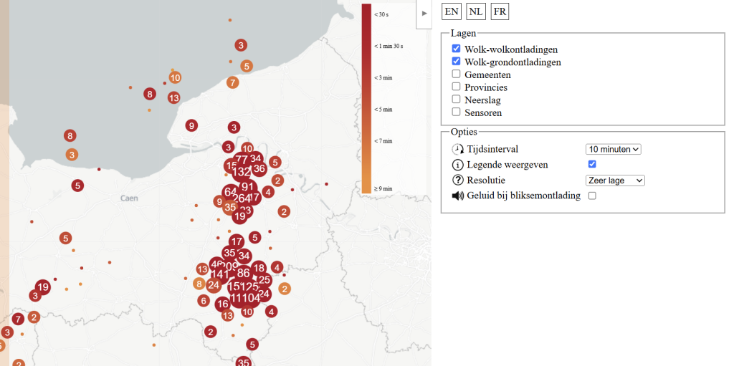
Task: Click the cluster marker labeled 264
Action: pos(242,198)
